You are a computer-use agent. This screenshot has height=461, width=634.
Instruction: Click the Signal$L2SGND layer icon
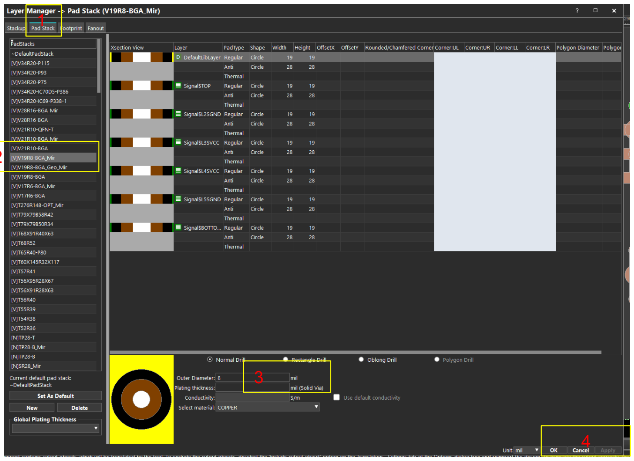coord(178,114)
